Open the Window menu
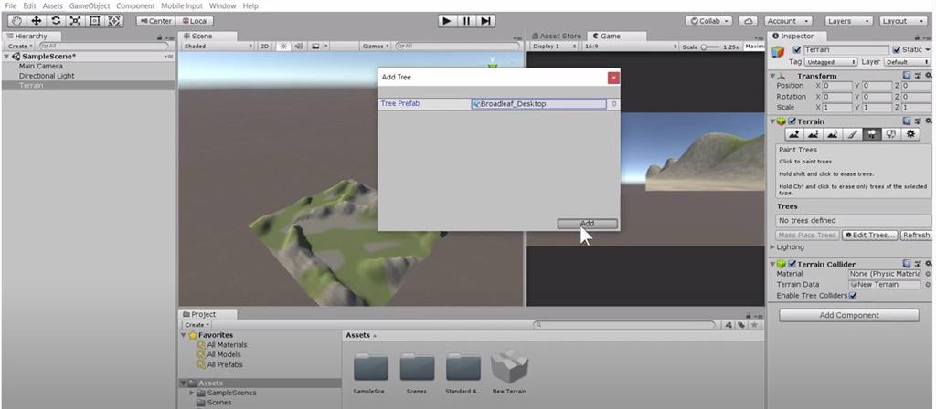Screen dimensions: 936x409 (222, 6)
